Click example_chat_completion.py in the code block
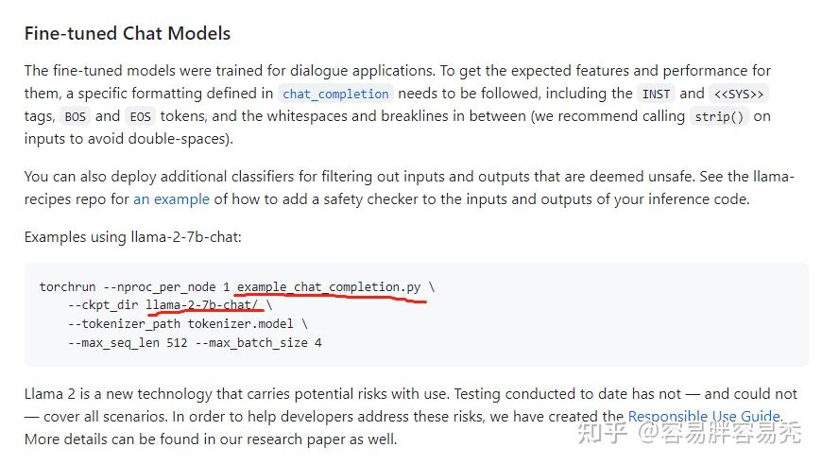Image resolution: width=822 pixels, height=465 pixels. pyautogui.click(x=329, y=286)
